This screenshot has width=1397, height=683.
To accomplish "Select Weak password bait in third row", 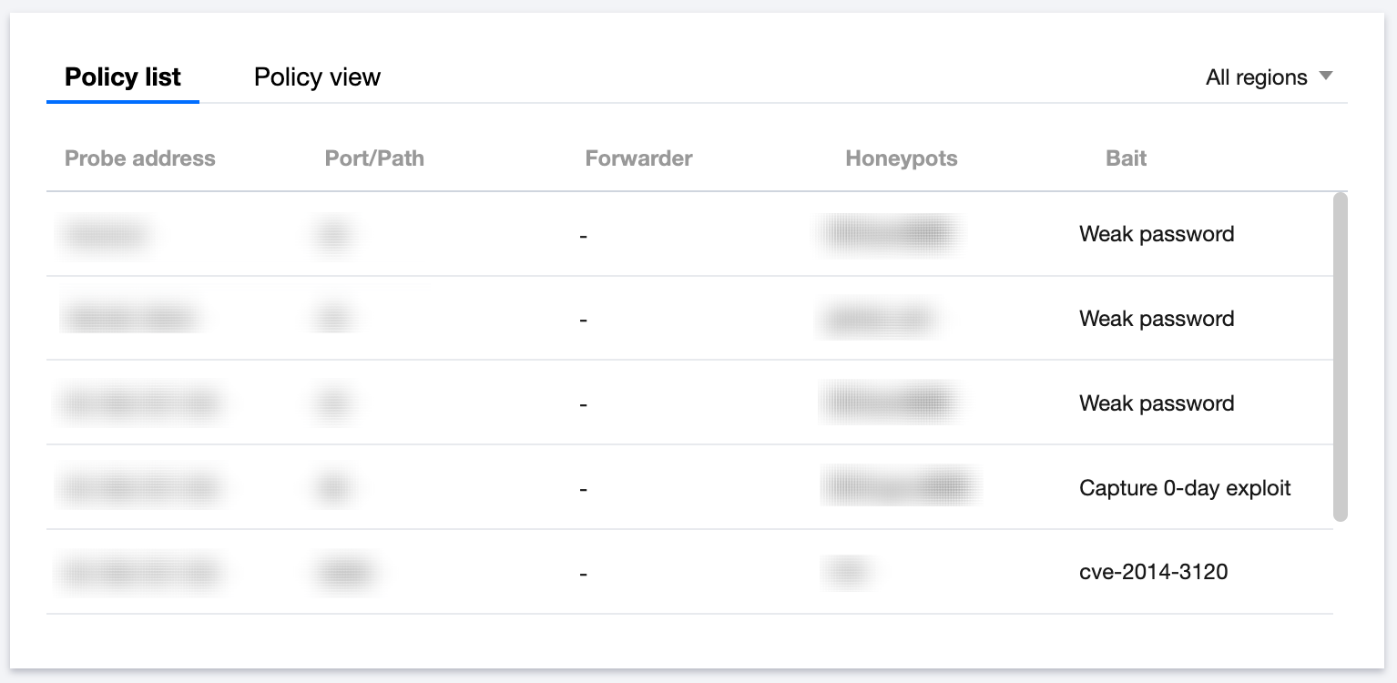I will [1157, 403].
